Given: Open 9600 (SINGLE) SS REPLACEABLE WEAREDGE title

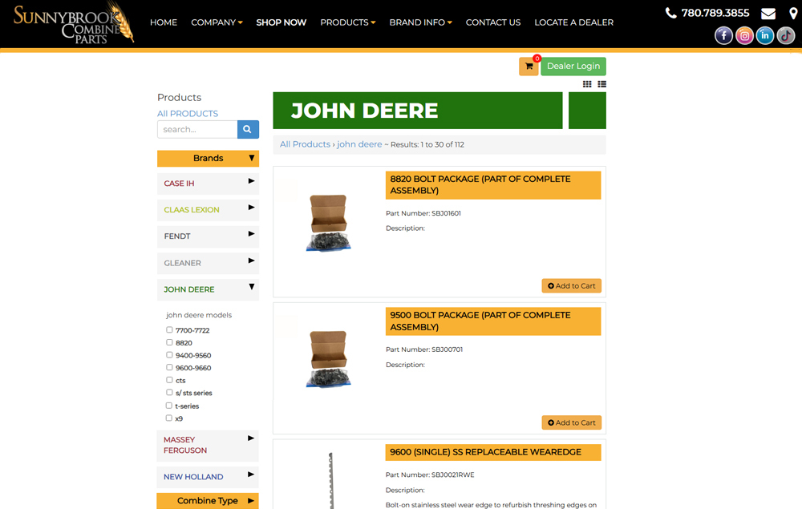Looking at the screenshot, I should [x=493, y=452].
